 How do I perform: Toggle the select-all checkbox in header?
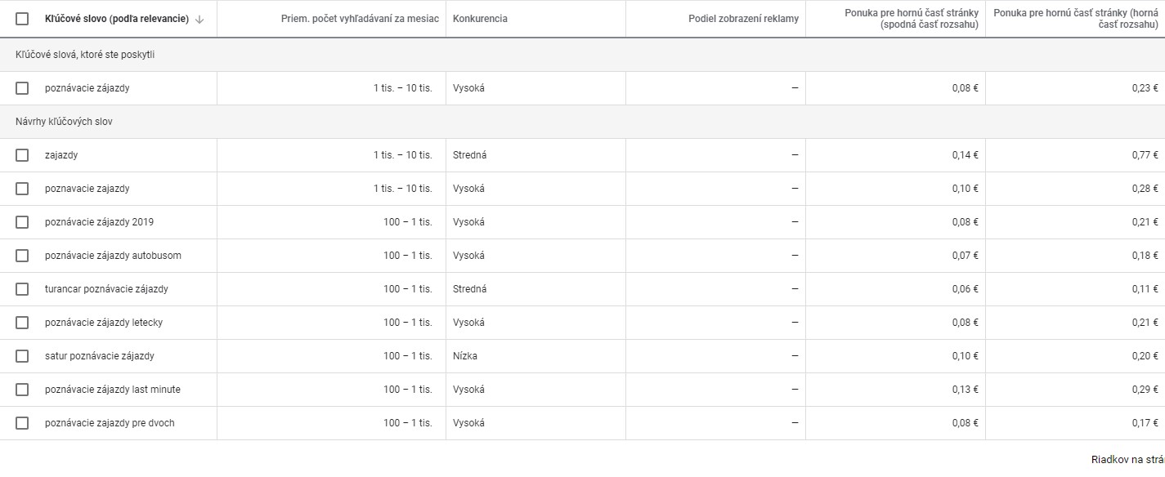point(22,19)
